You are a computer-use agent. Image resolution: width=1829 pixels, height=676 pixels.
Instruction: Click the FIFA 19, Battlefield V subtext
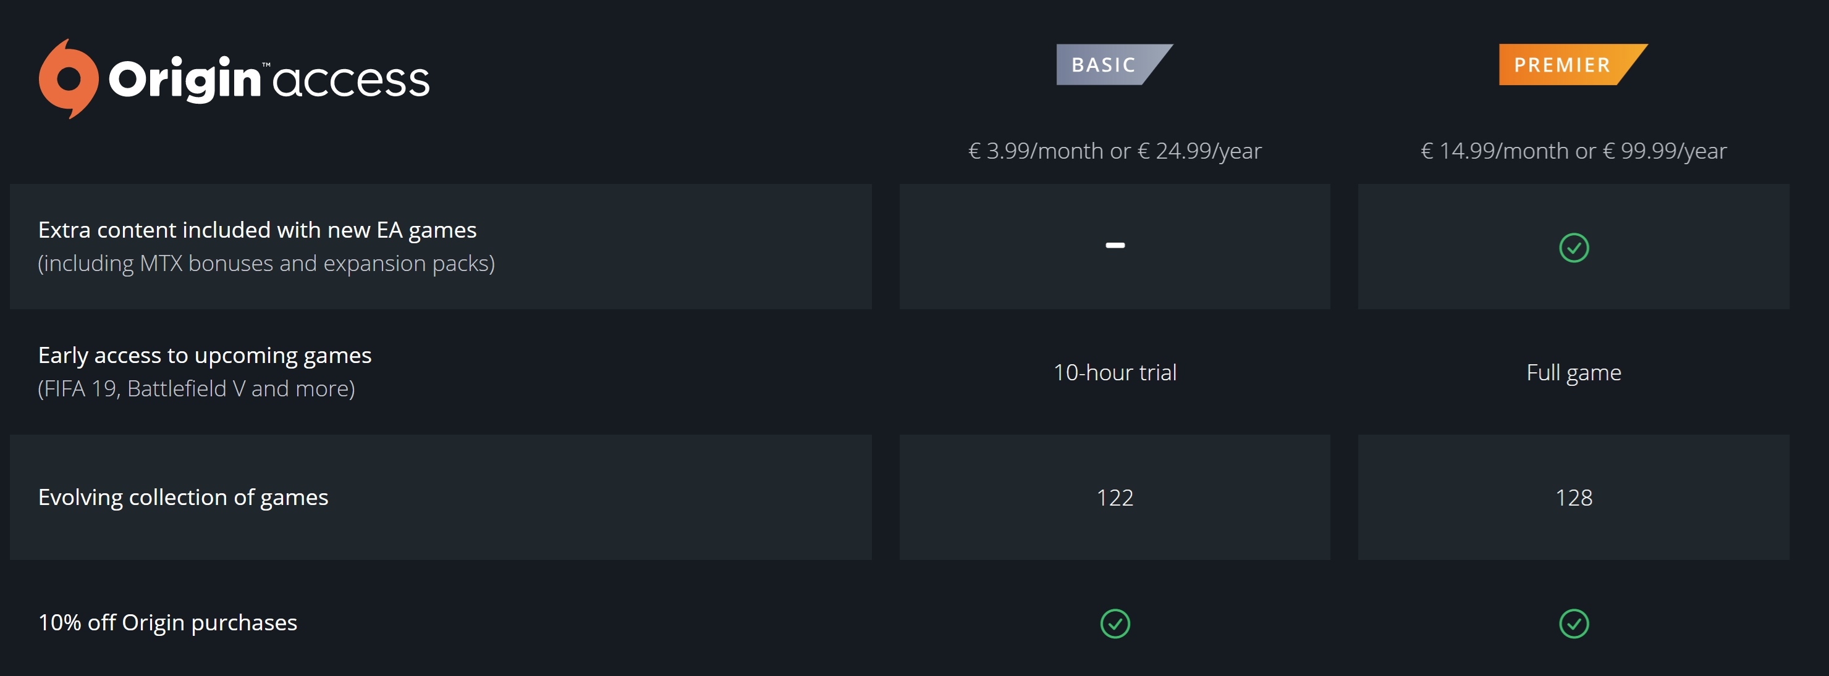(x=196, y=389)
